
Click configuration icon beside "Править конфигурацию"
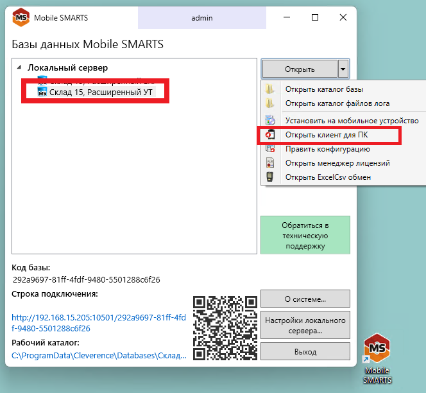tap(271, 149)
